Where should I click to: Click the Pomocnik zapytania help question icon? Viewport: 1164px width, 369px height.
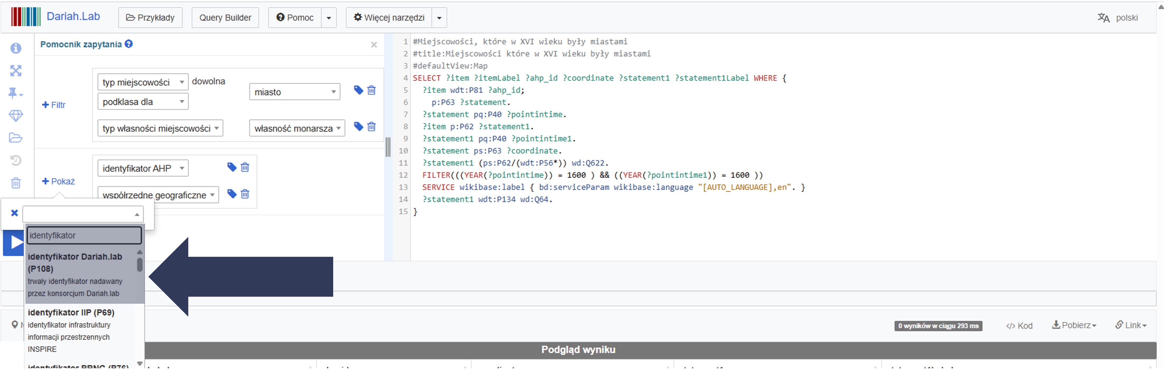click(129, 44)
